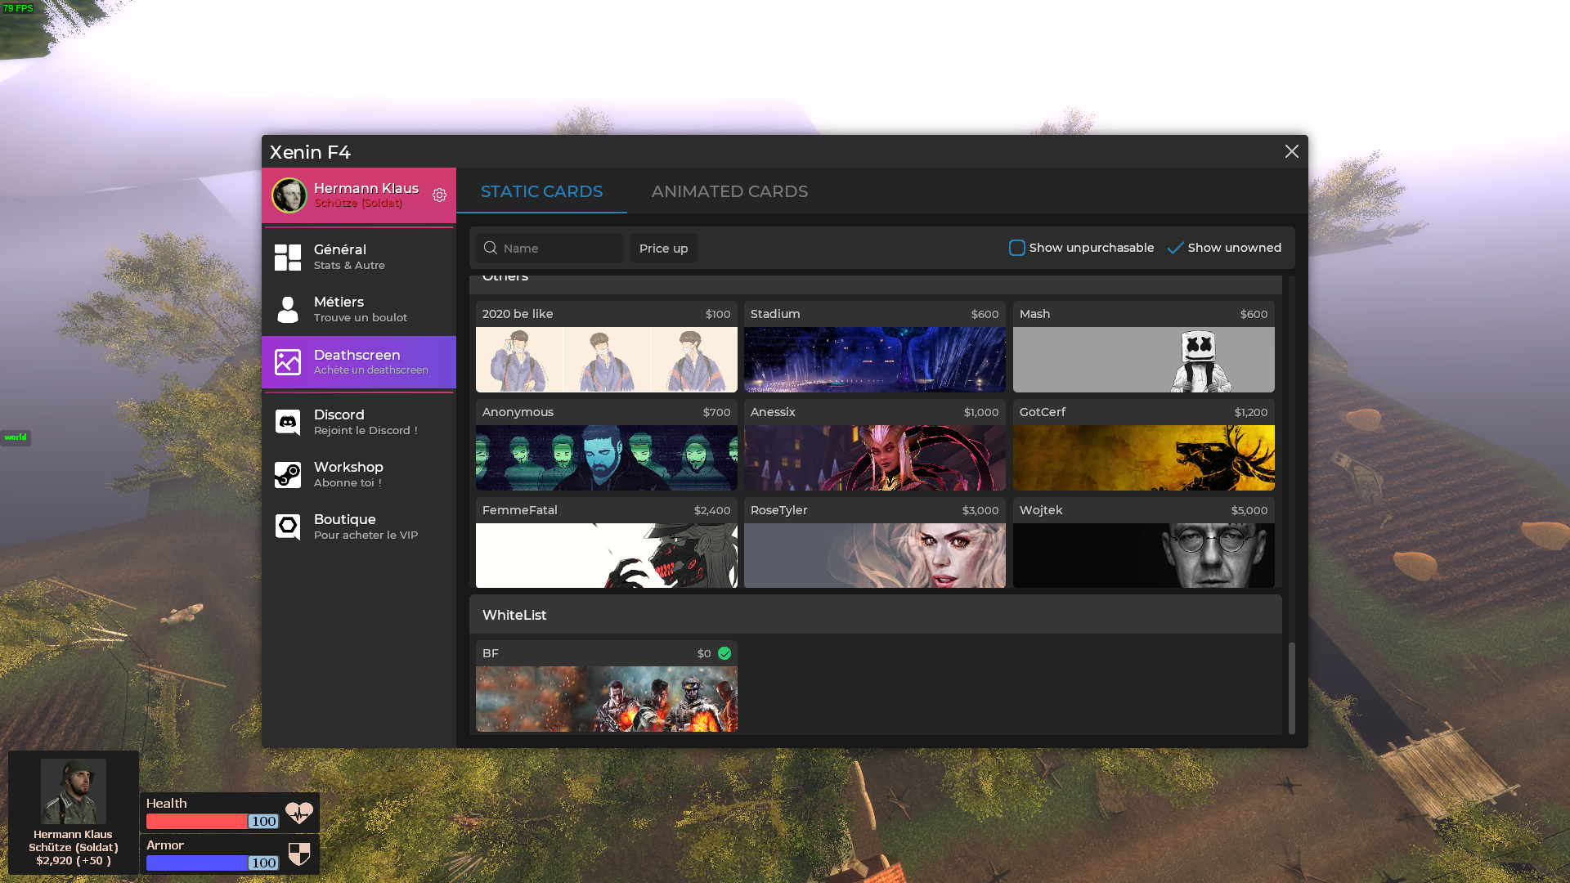Click the 79 FPS counter

18,8
